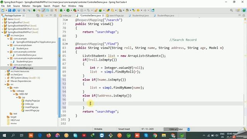Collapse the WEB-INF folder
The image size is (247, 139).
[x=14, y=94]
